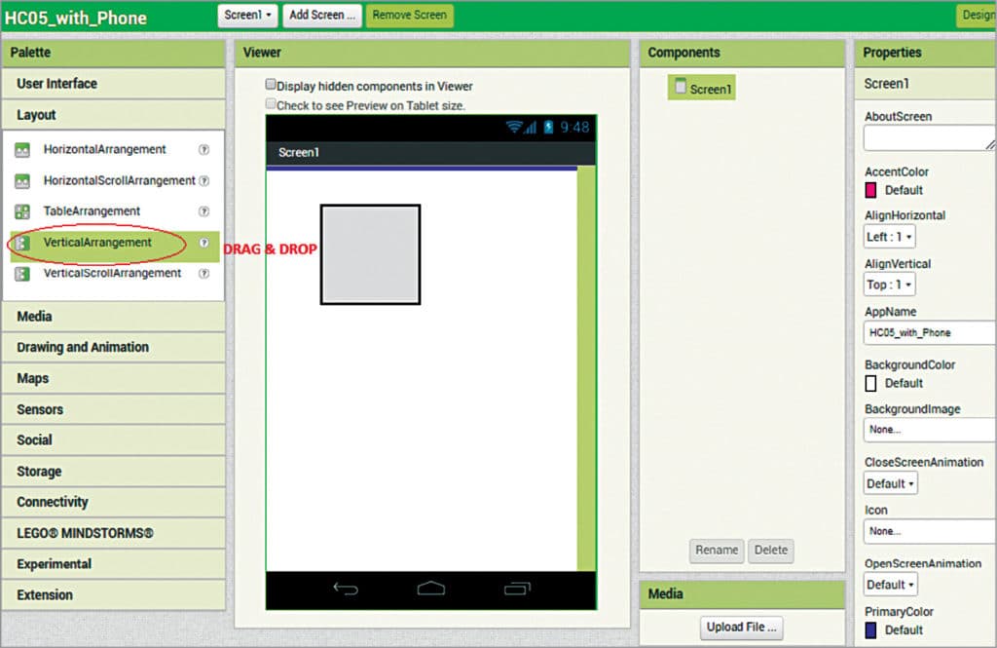997x648 pixels.
Task: Select the TableArrangement component icon
Action: tap(21, 210)
